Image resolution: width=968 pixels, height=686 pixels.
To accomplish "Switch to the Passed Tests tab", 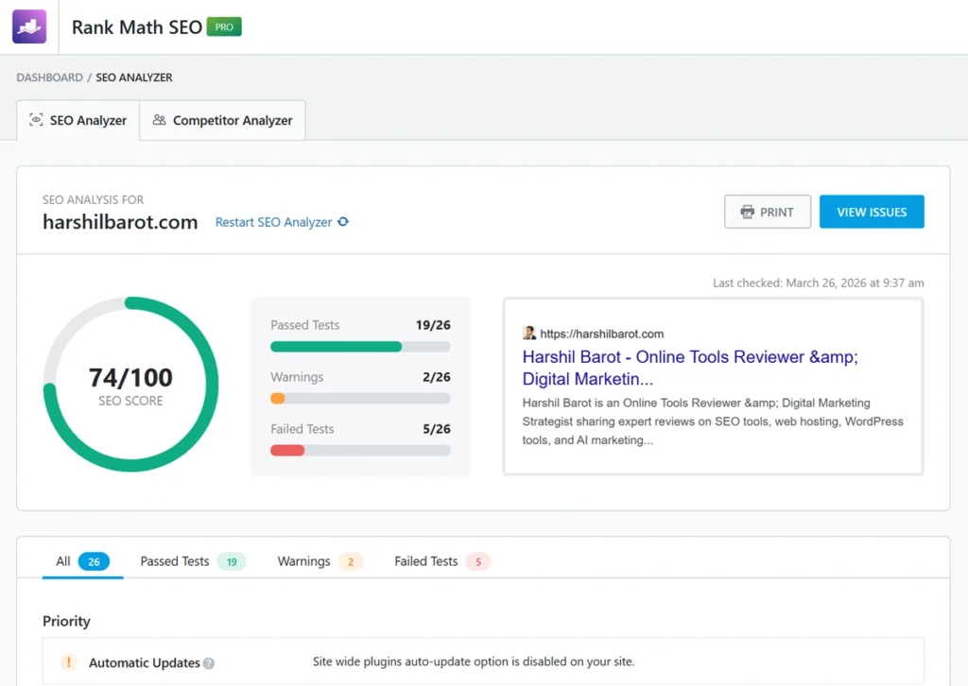I will point(174,560).
